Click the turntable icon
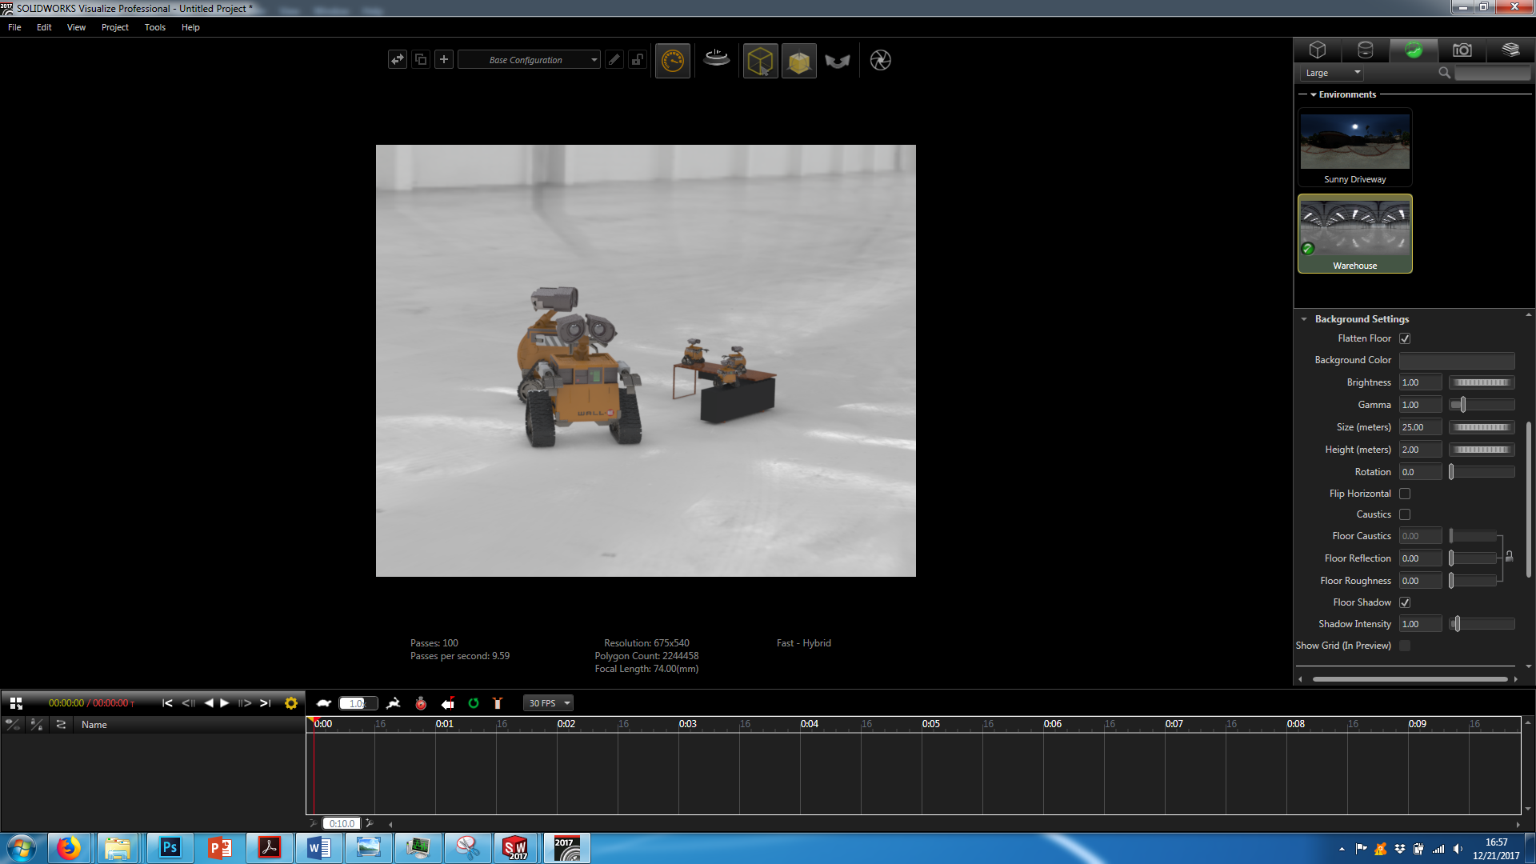Image resolution: width=1536 pixels, height=864 pixels. [x=717, y=58]
